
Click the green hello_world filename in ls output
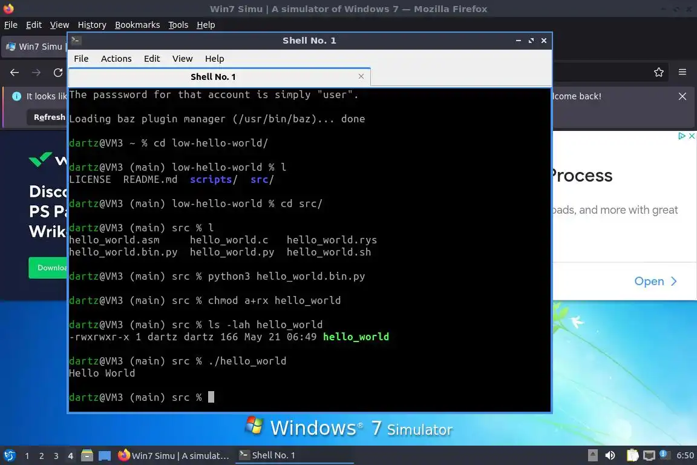pyautogui.click(x=356, y=337)
